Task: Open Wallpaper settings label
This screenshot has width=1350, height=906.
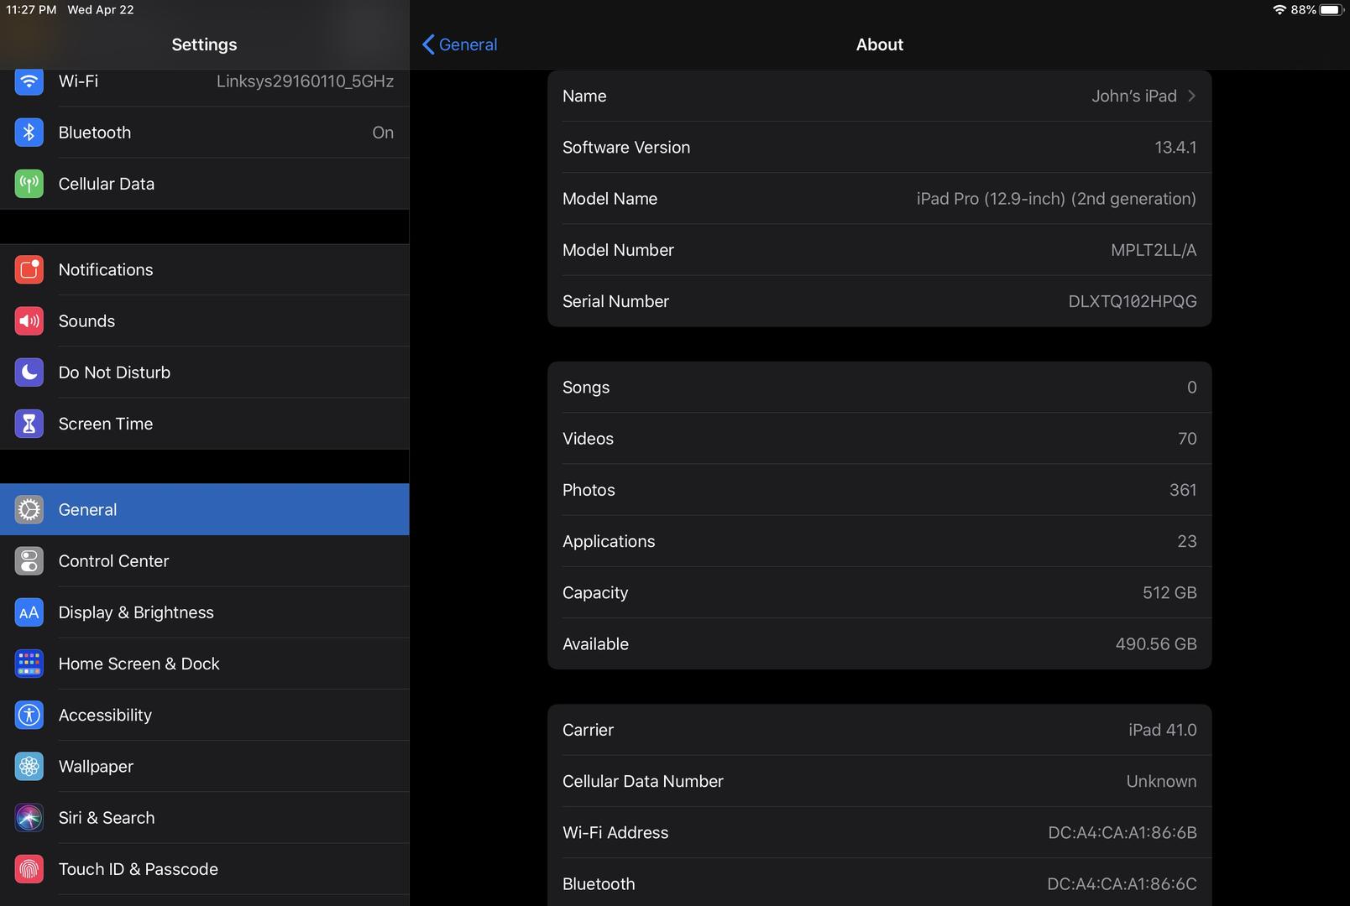Action: [96, 767]
